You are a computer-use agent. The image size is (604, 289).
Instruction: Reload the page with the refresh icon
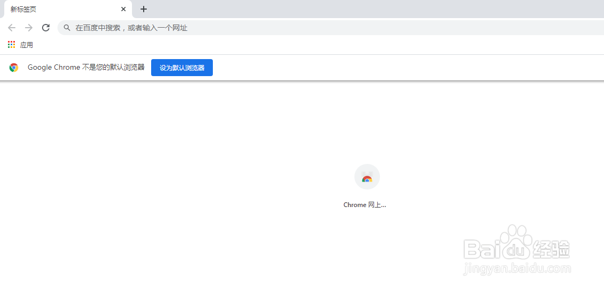pos(46,28)
